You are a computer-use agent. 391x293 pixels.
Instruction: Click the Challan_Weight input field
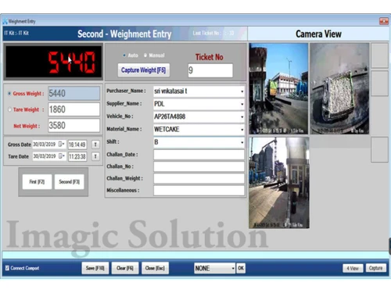pyautogui.click(x=199, y=178)
